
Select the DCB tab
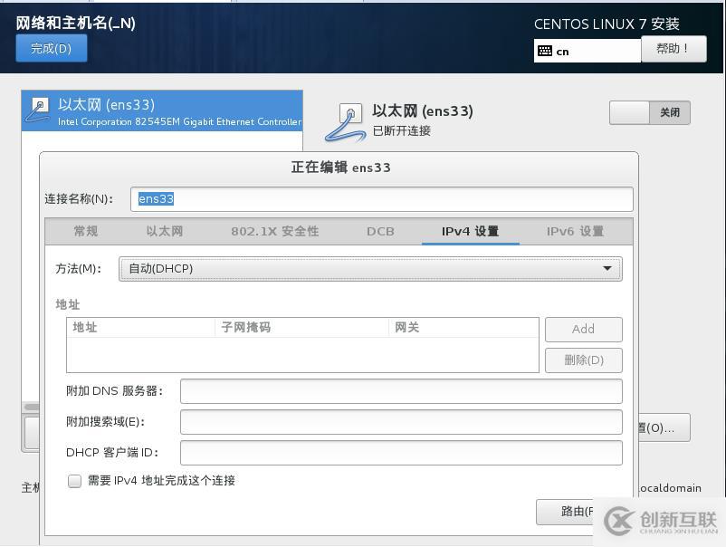[x=380, y=231]
